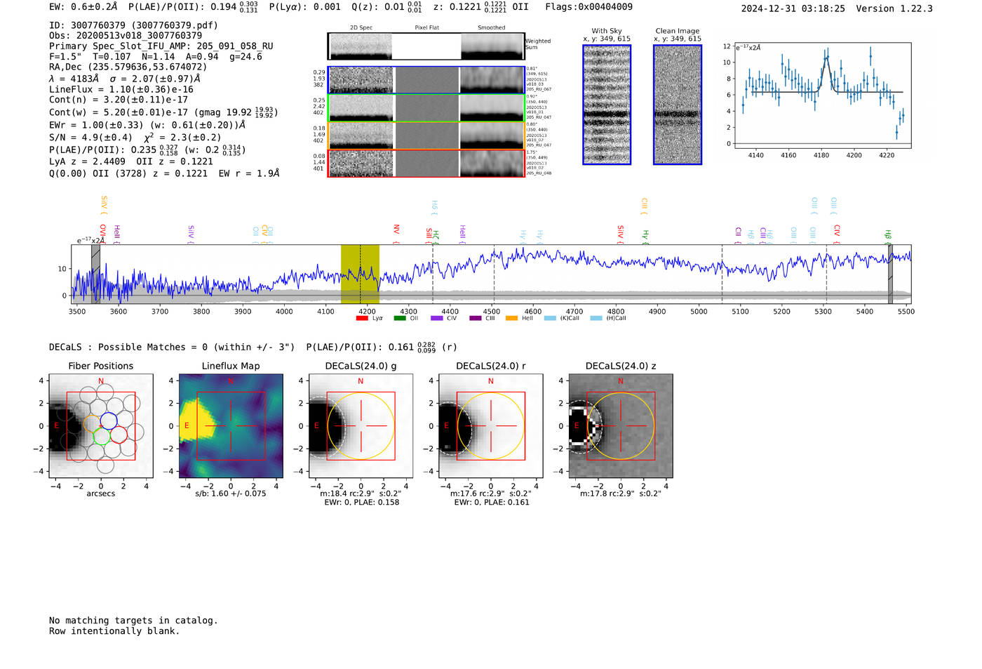Click the Obs: 20200513v018_3007760379 line

pos(126,36)
